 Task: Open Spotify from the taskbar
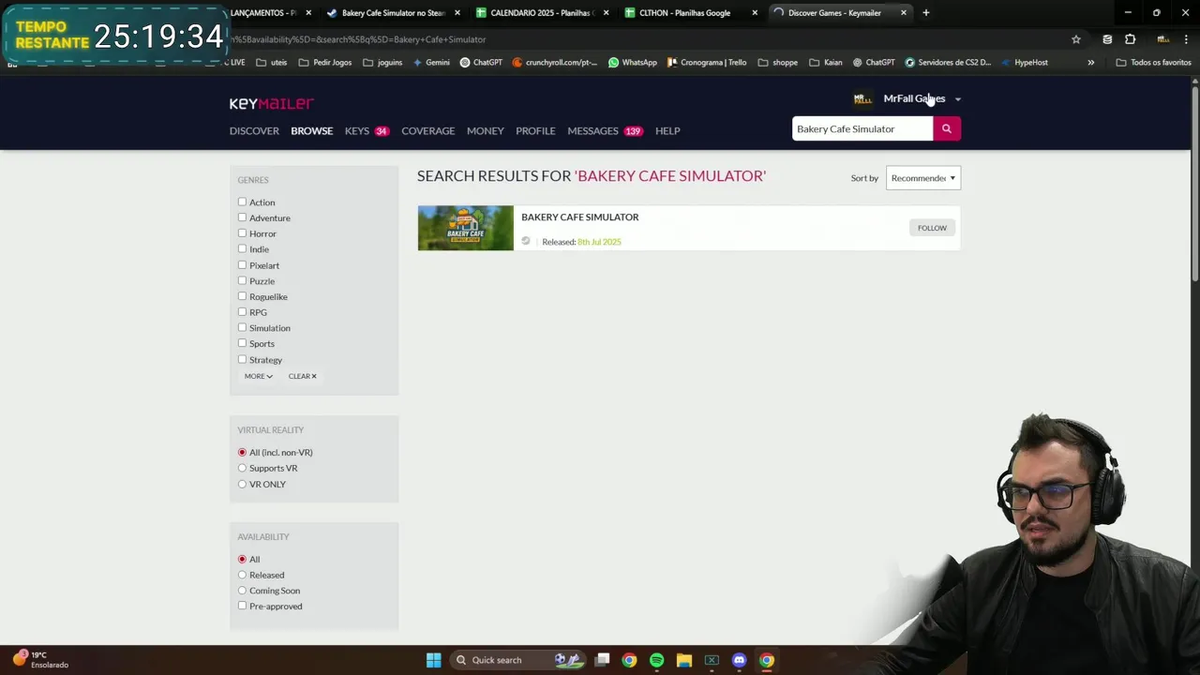[x=656, y=660]
